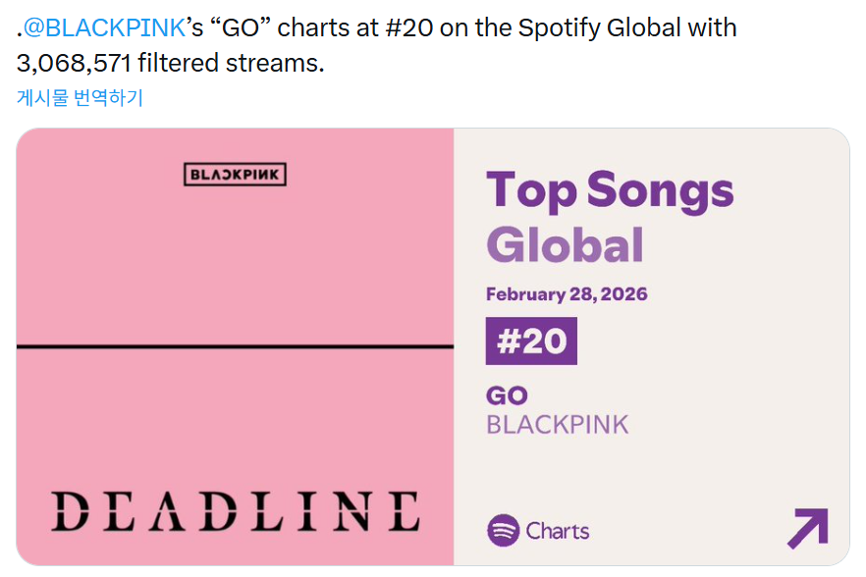Click BLACKPINK artist name below GO

pos(557,425)
